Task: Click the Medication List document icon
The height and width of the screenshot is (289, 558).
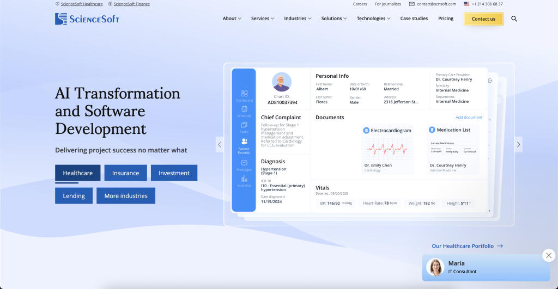Action: tap(432, 130)
